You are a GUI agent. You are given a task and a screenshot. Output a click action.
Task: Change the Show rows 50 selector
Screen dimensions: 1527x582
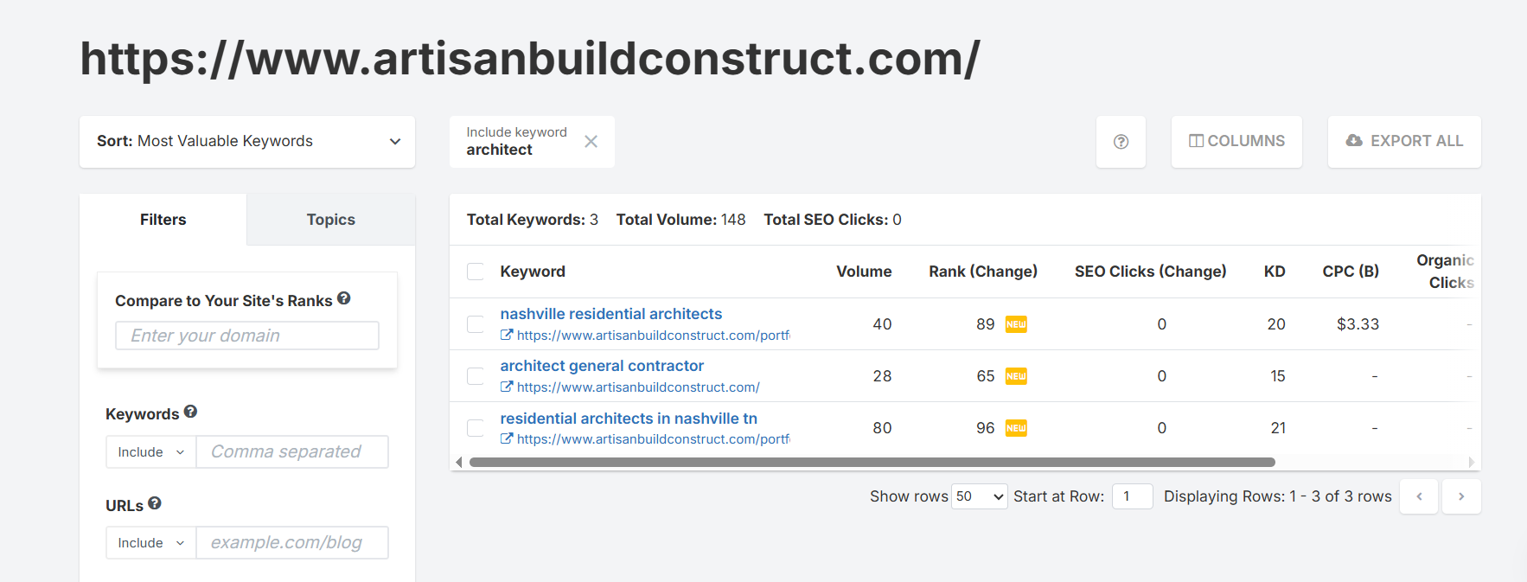980,496
